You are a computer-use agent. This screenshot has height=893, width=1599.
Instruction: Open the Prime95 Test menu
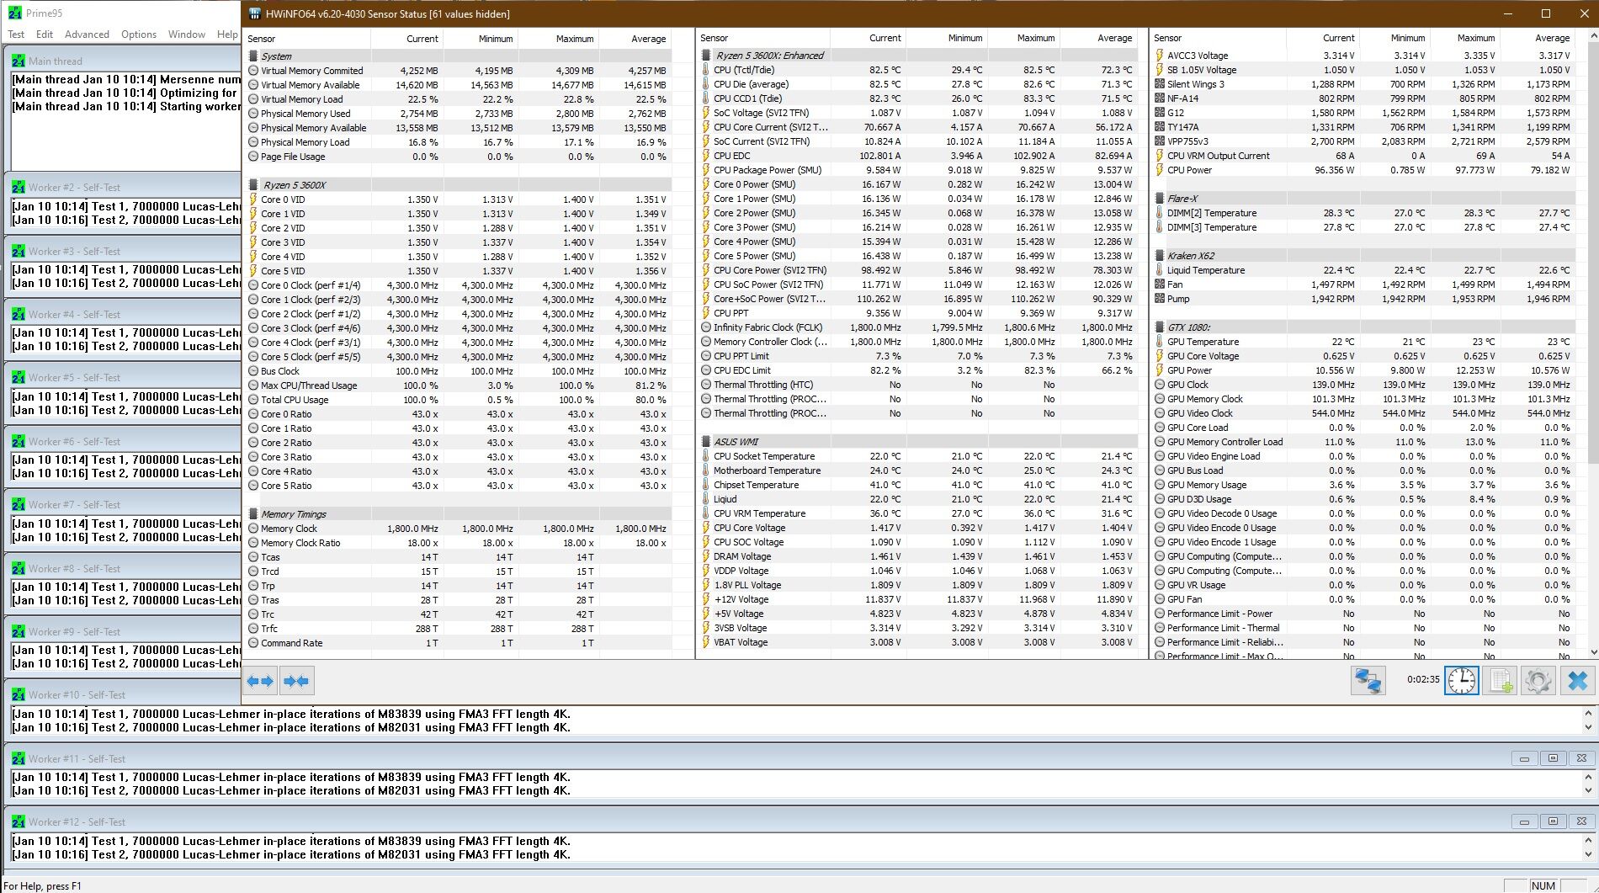(16, 35)
